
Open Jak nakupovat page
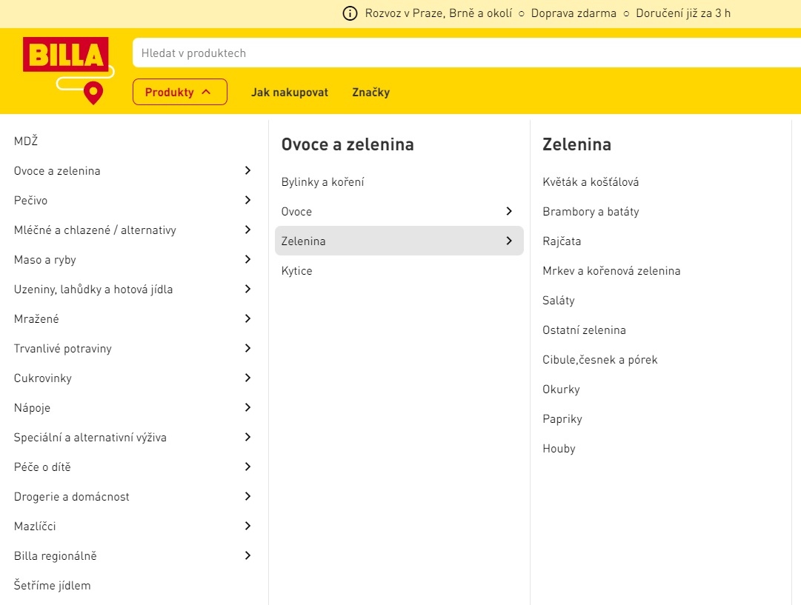[x=290, y=93]
